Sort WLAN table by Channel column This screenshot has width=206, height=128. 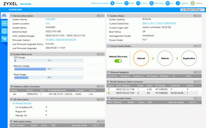pyautogui.click(x=175, y=86)
